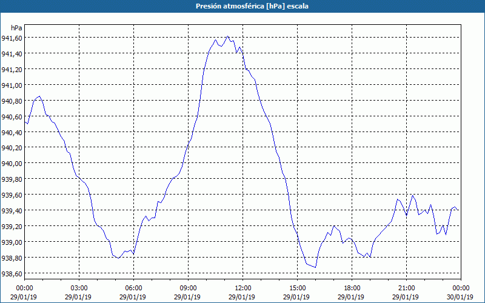Viewport: 485px width, 303px height.
Task: Click the pressure curve peak near 11:00
Action: 228,36
